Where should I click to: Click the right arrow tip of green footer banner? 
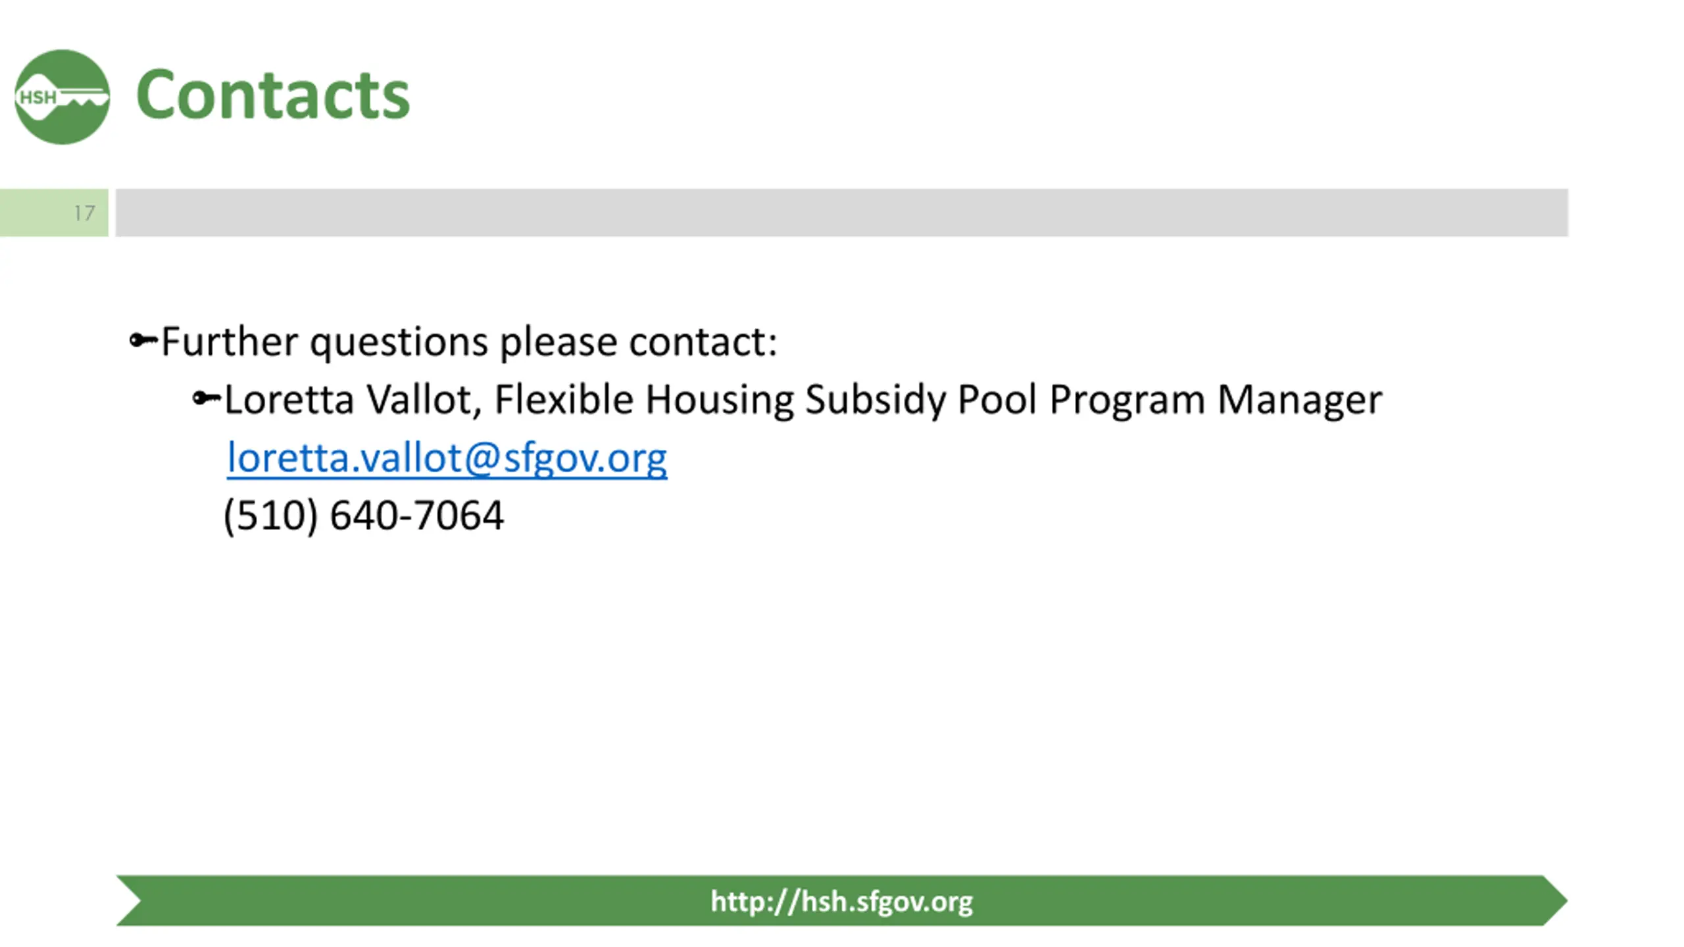pyautogui.click(x=1555, y=900)
